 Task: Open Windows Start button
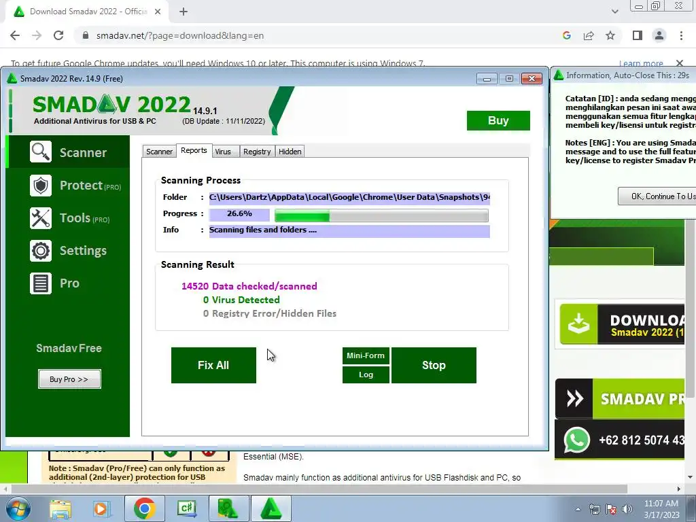(18, 508)
